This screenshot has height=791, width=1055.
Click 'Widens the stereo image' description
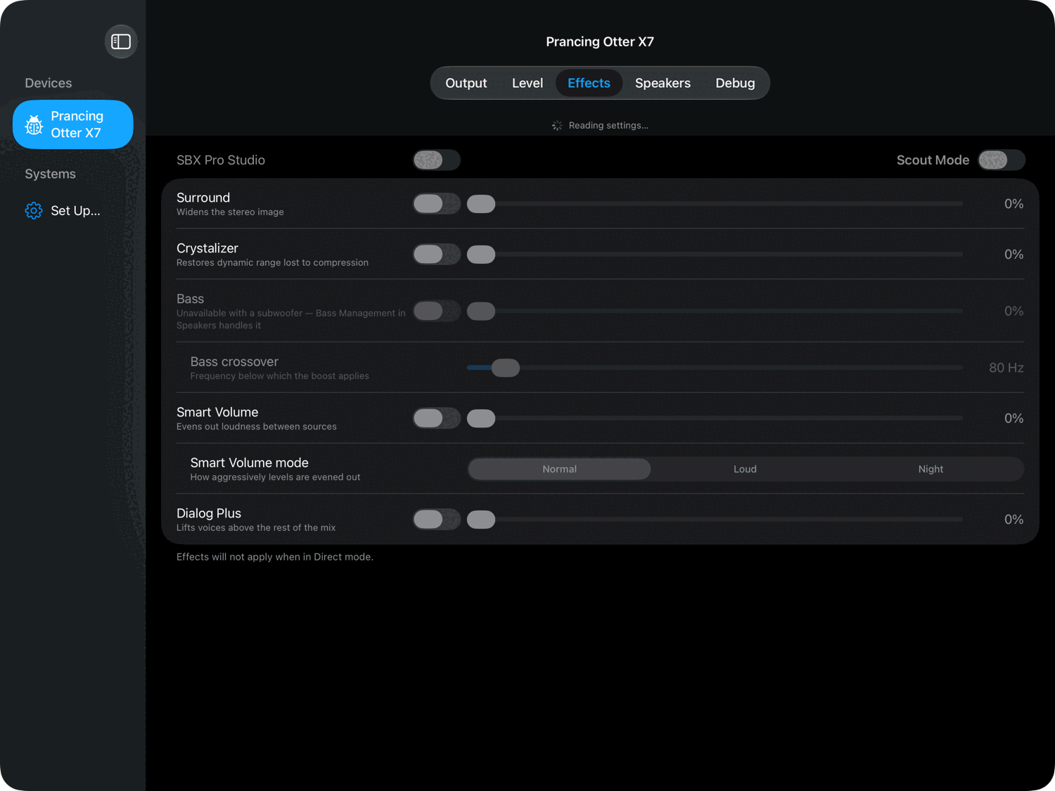[x=230, y=212]
